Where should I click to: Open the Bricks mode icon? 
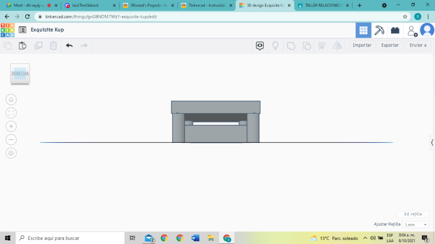click(395, 30)
